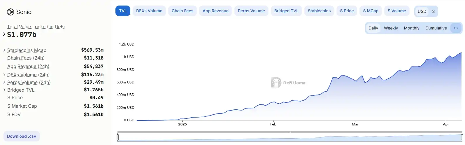Viewport: 465px width, 145px height.
Task: Toggle the DEXs Volume chart series
Action: coord(149,11)
